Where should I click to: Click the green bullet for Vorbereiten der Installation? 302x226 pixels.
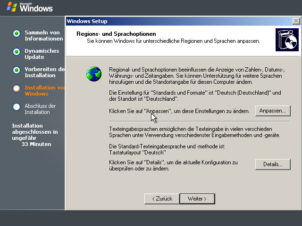point(17,70)
